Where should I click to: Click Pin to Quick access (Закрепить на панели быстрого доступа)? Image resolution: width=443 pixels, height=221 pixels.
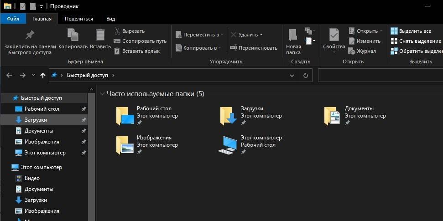[30, 42]
